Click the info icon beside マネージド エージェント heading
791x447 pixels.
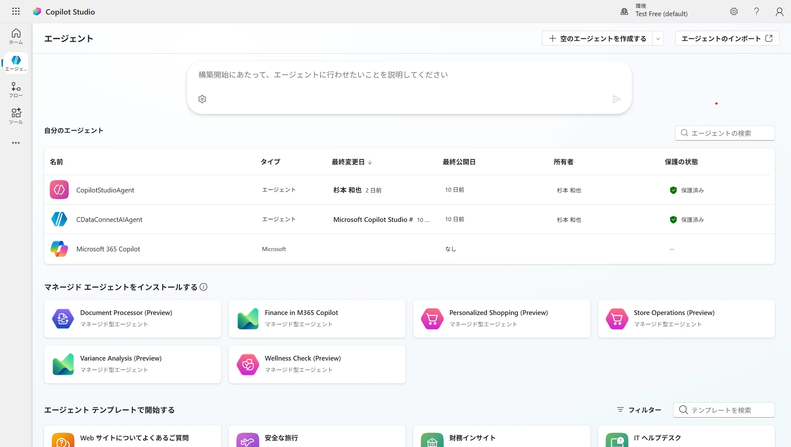[203, 287]
